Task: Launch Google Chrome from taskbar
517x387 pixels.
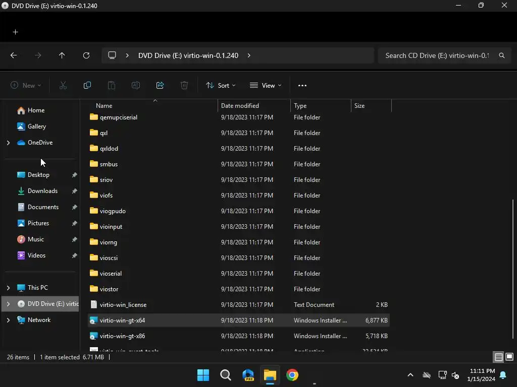Action: (292, 375)
